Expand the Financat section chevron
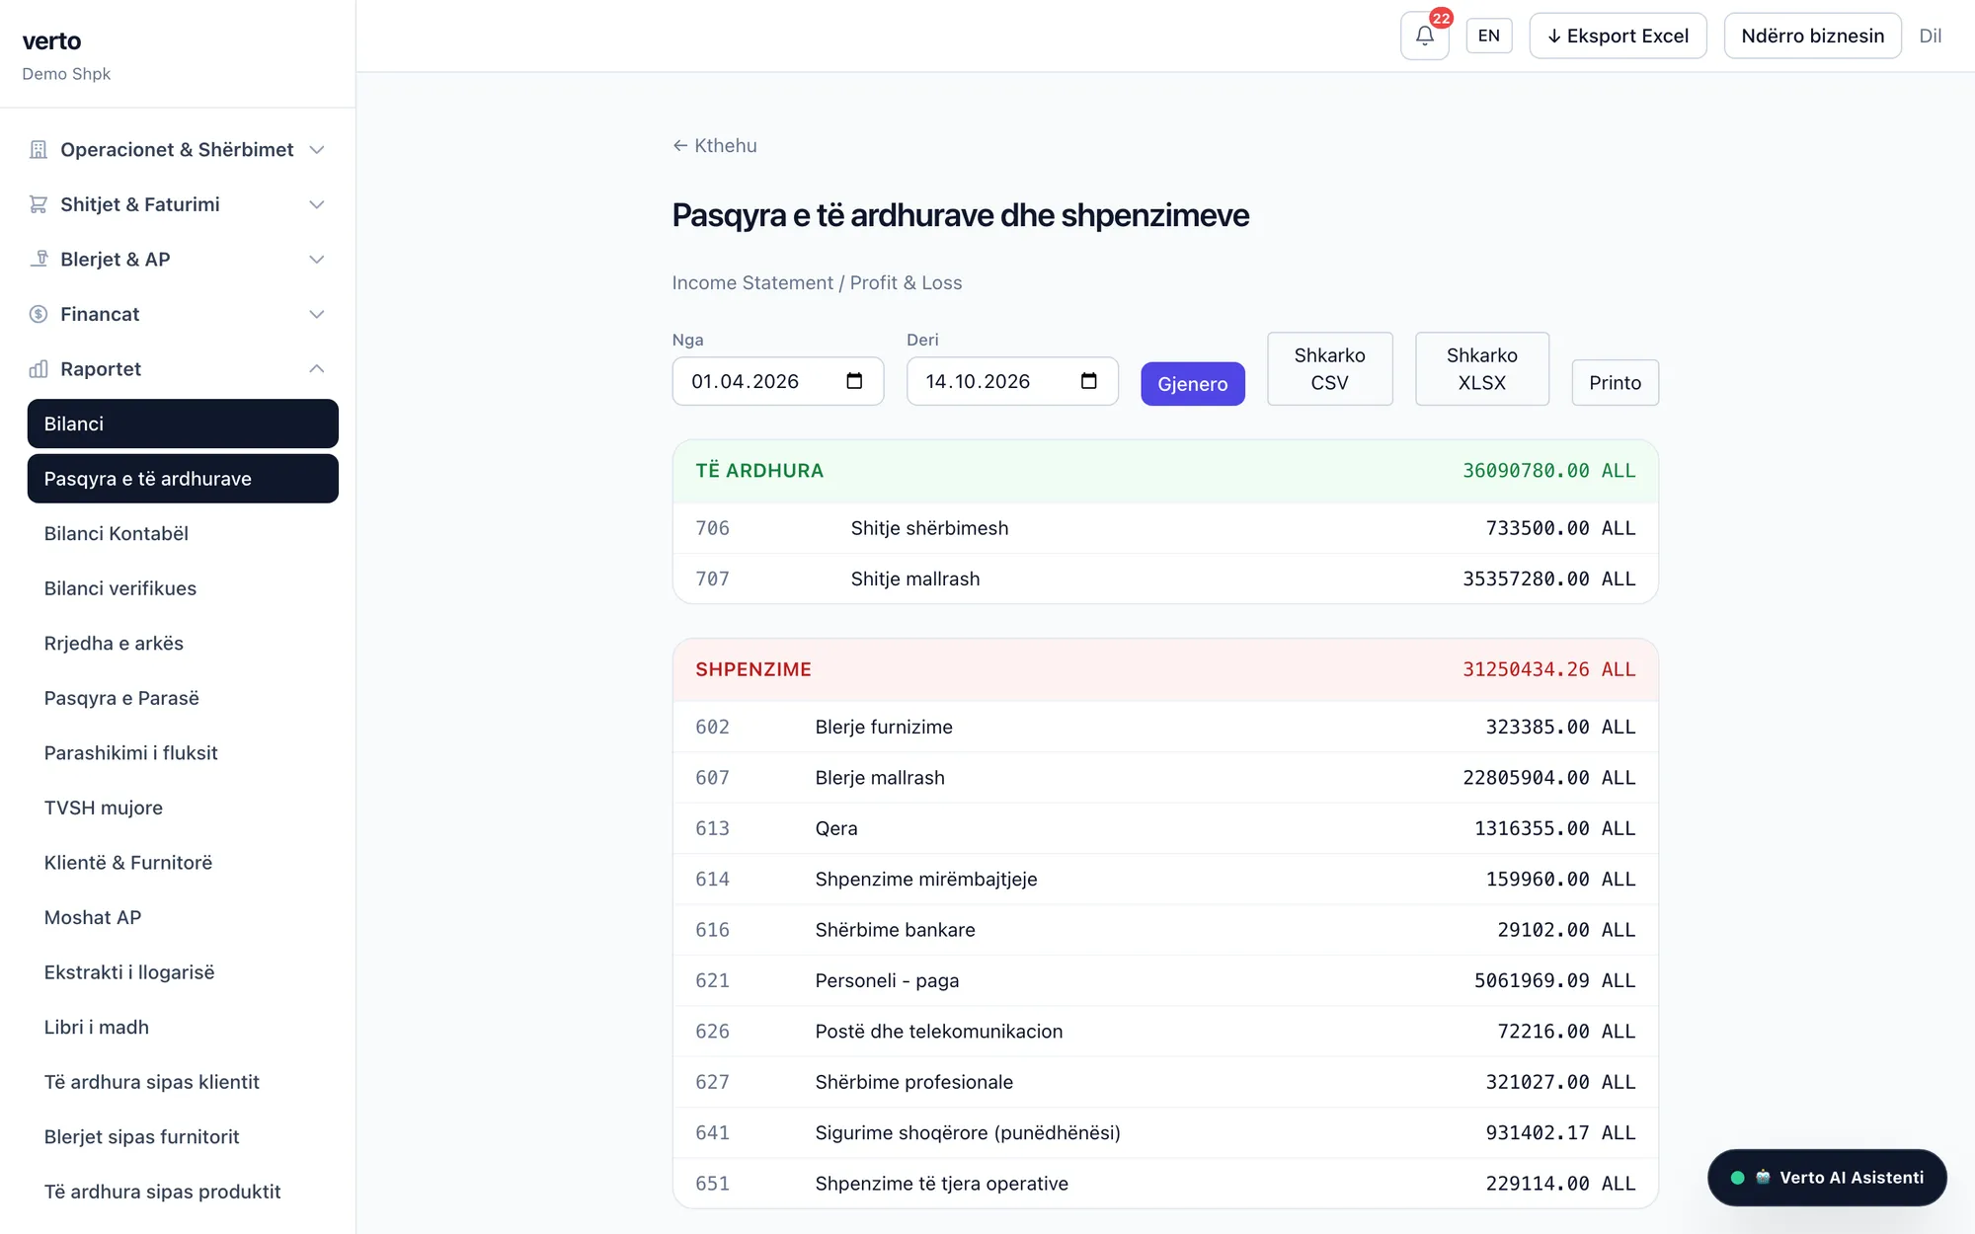 [x=317, y=314]
